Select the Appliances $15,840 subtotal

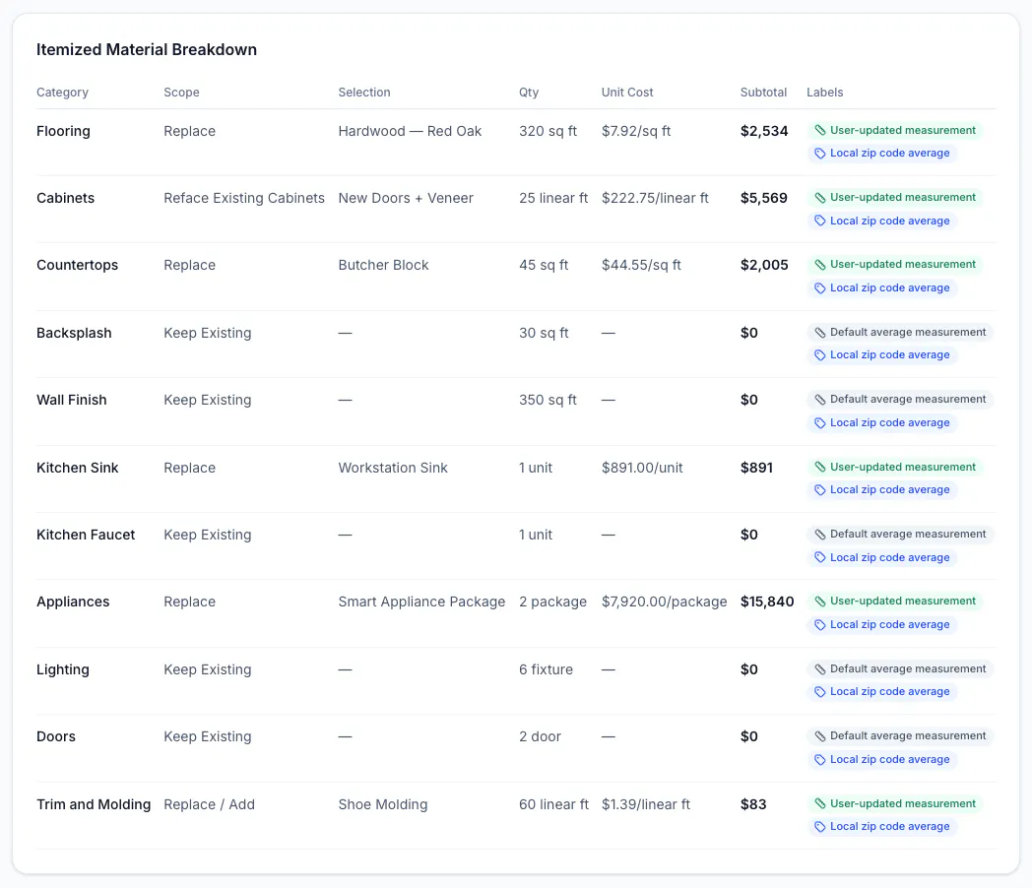(767, 602)
